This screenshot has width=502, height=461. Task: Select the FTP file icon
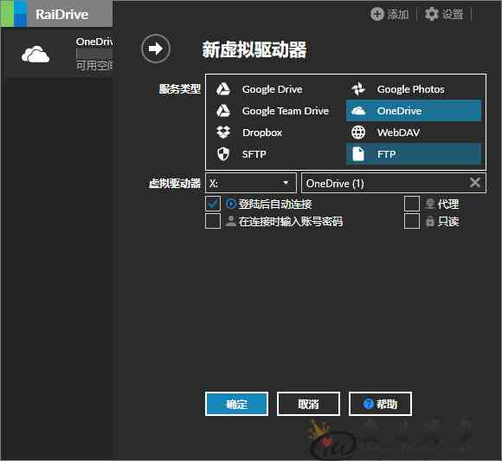pyautogui.click(x=358, y=154)
